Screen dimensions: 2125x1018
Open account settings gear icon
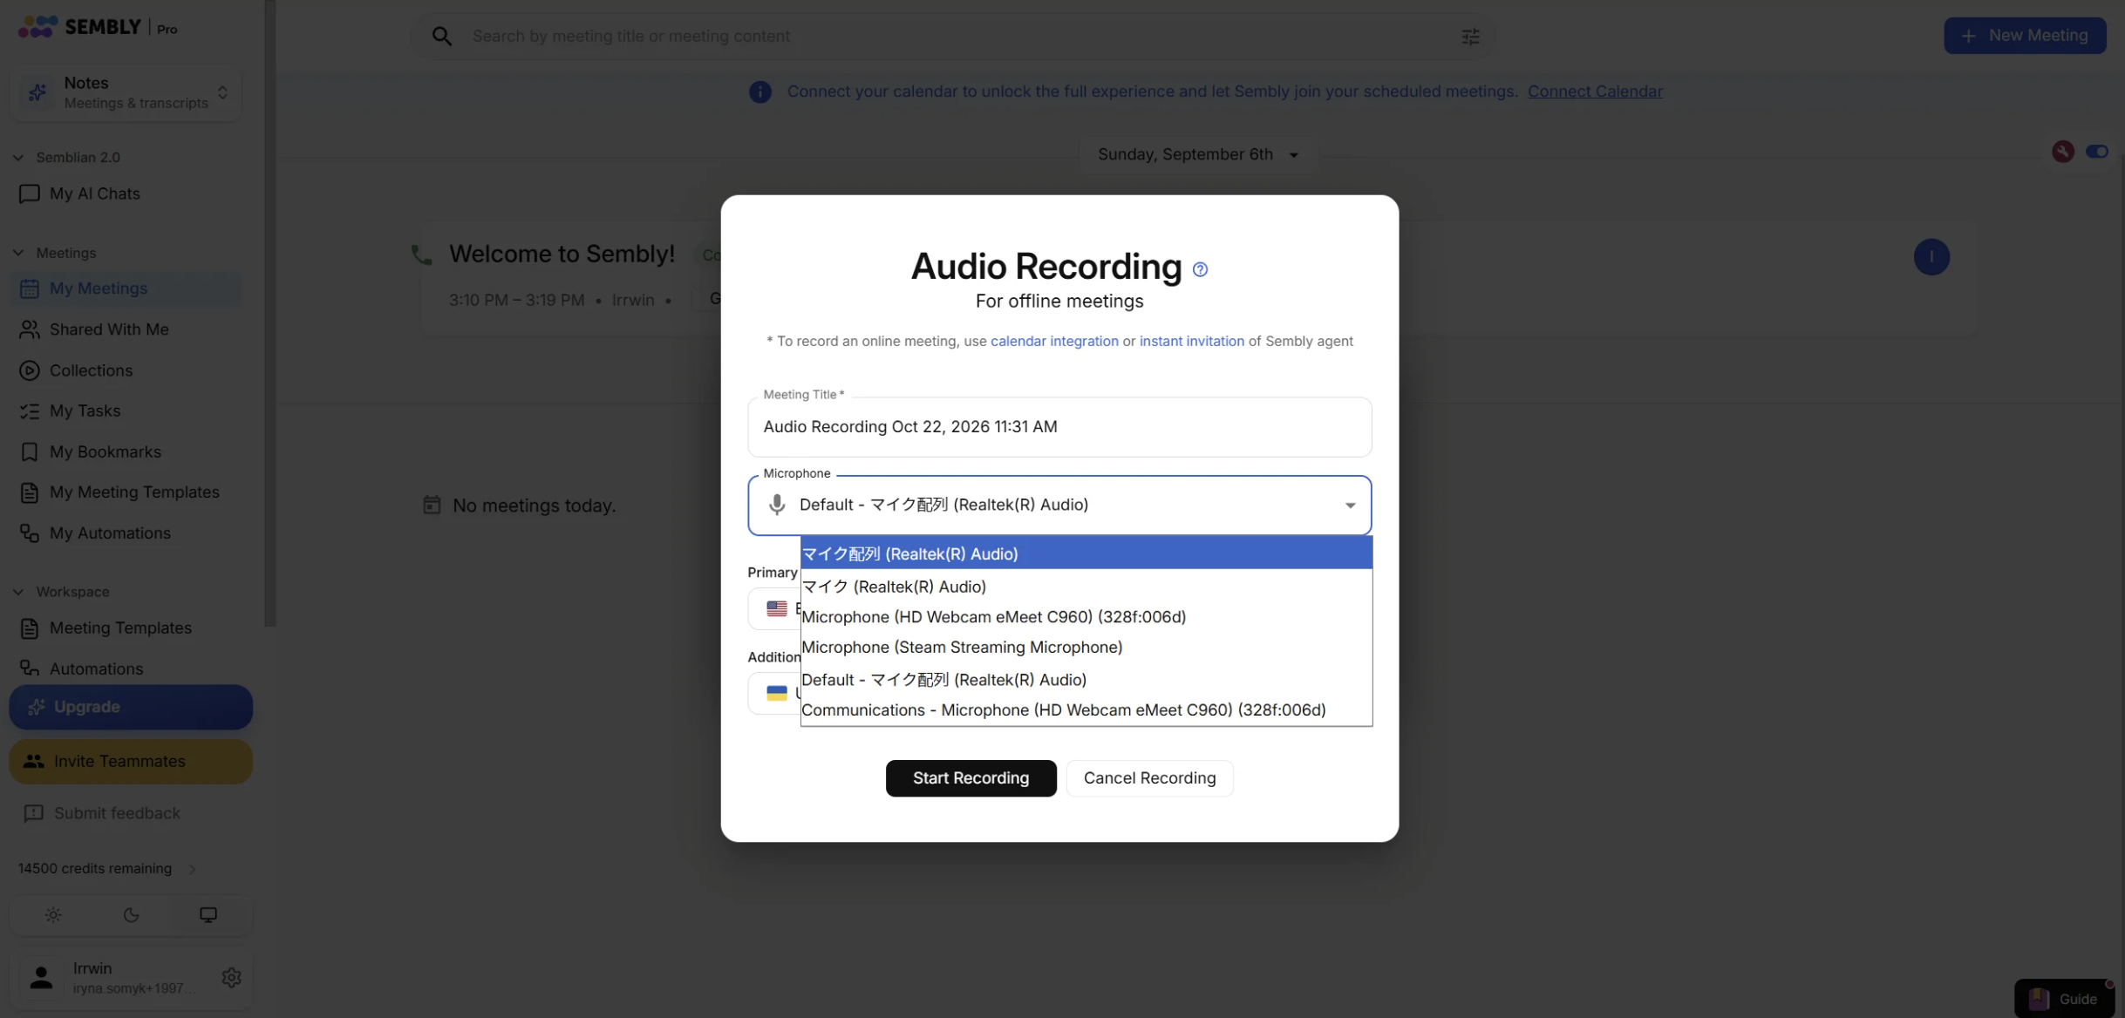[x=231, y=977]
